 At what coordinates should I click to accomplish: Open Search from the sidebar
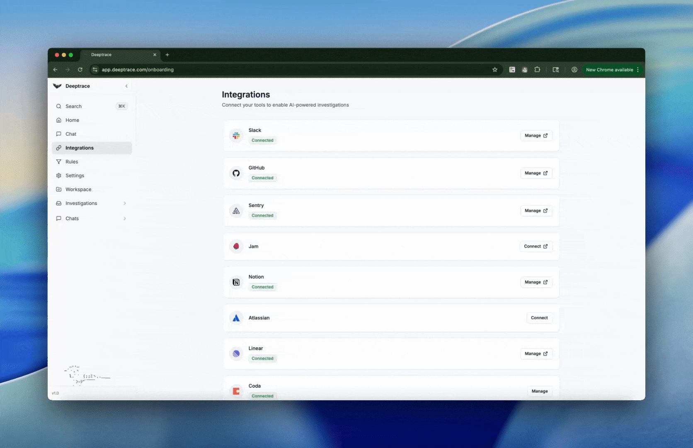click(73, 106)
